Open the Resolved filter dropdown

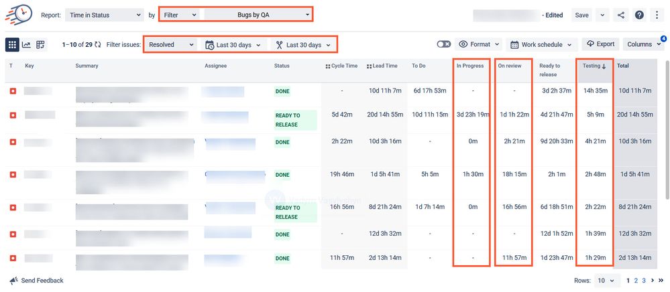pyautogui.click(x=171, y=44)
